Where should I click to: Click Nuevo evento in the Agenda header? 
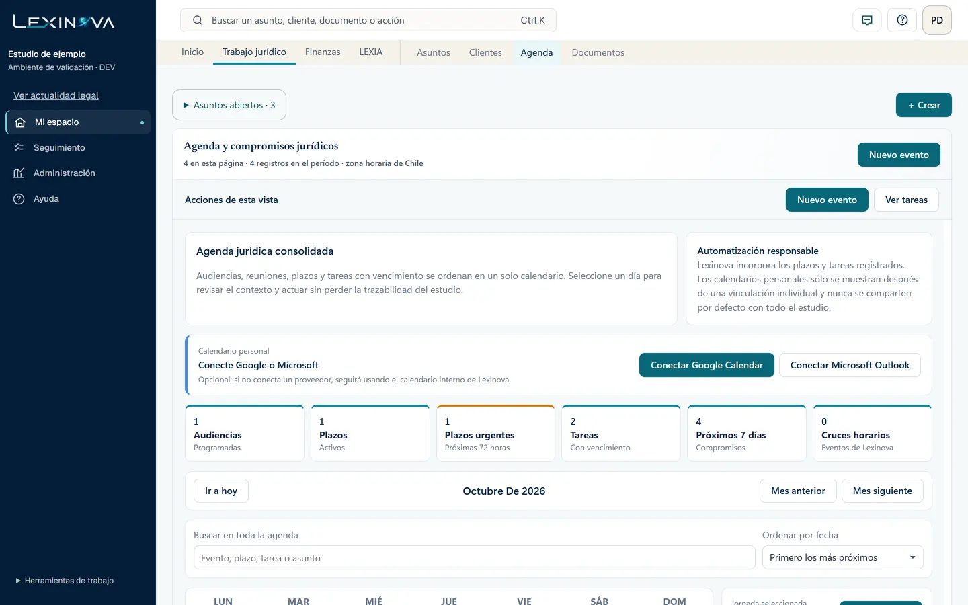click(x=899, y=155)
